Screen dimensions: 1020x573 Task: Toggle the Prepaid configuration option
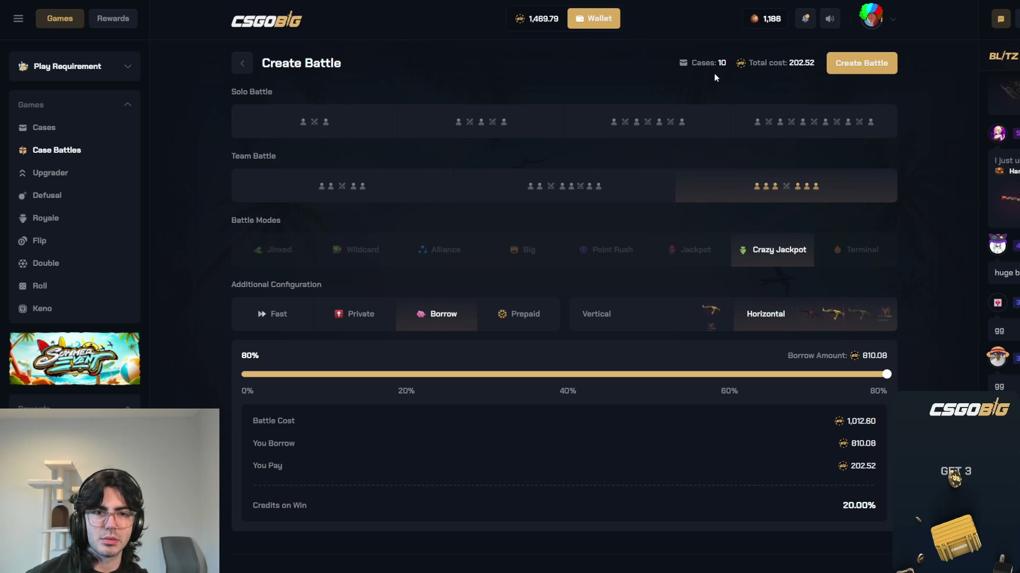[x=518, y=314]
